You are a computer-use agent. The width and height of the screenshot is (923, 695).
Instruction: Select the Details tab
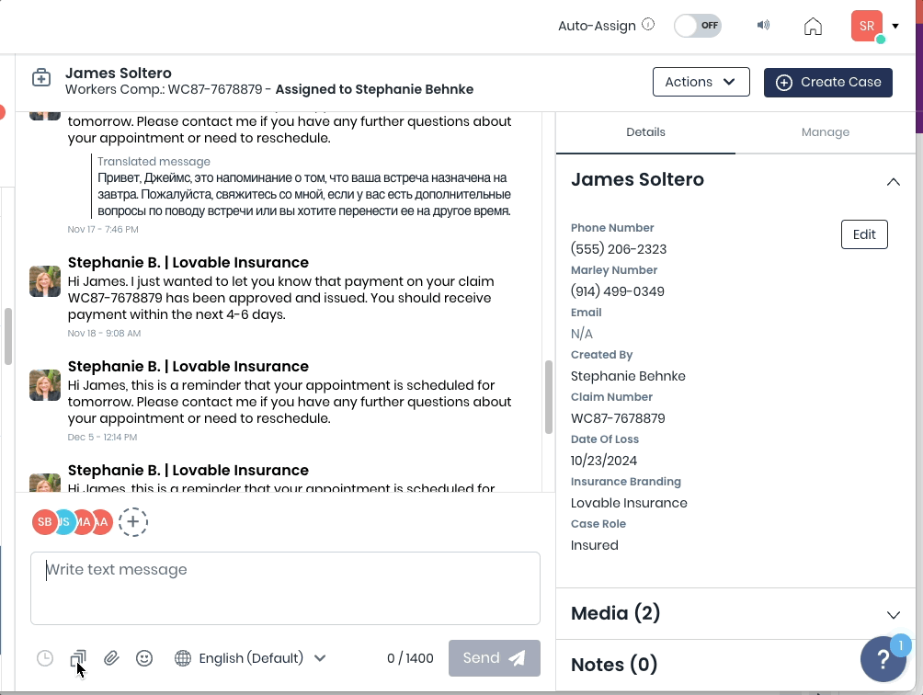645,132
